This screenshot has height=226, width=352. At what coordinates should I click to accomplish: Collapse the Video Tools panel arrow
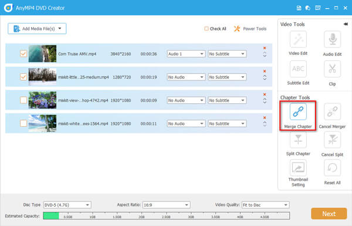(346, 24)
